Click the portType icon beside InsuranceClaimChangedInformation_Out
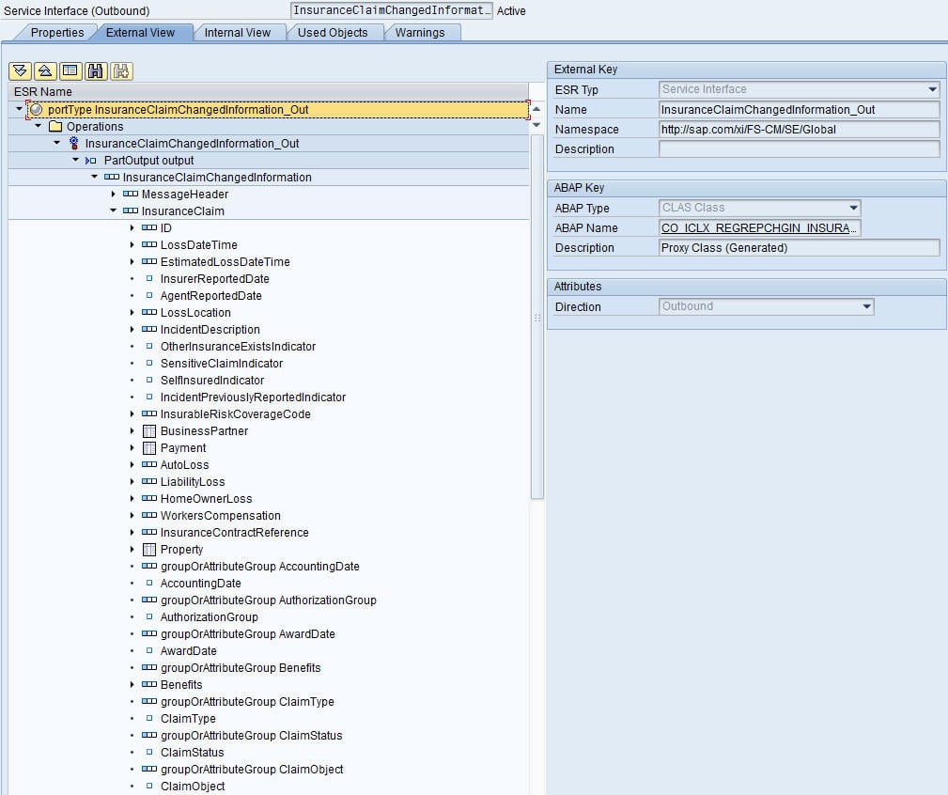 [x=34, y=109]
